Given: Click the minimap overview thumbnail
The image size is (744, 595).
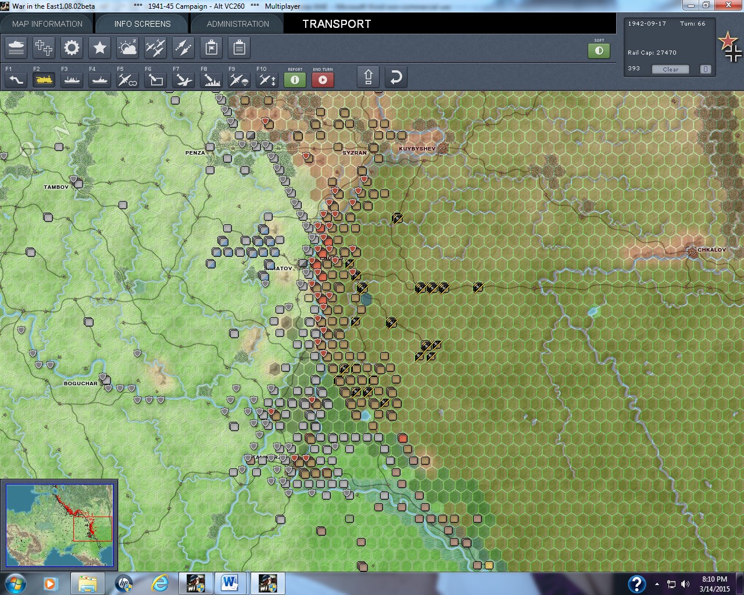Looking at the screenshot, I should tap(59, 525).
